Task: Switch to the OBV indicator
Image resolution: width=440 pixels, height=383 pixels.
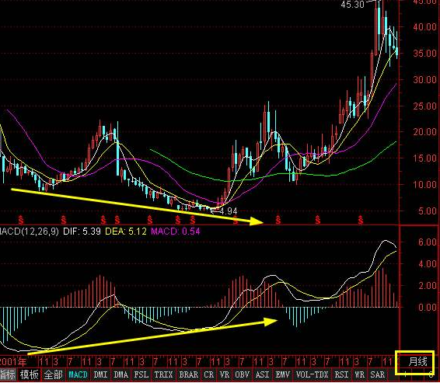Action: pyautogui.click(x=243, y=374)
